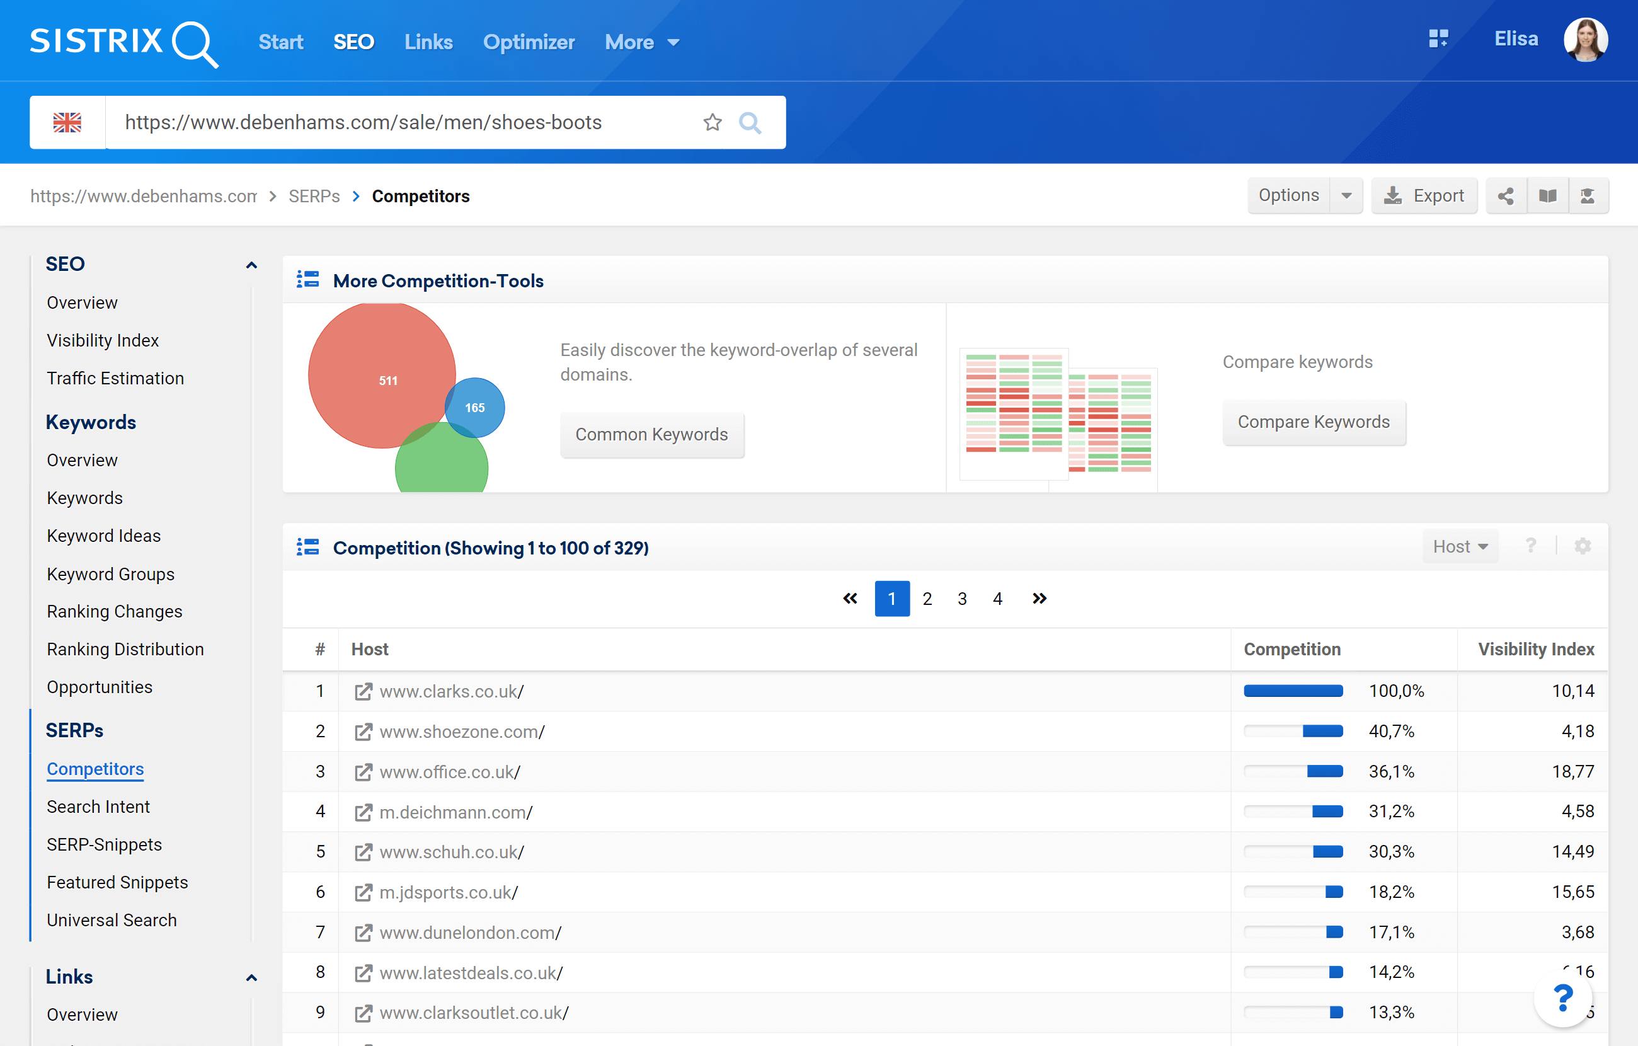Open Universal Search in sidebar
This screenshot has width=1638, height=1046.
(x=112, y=920)
